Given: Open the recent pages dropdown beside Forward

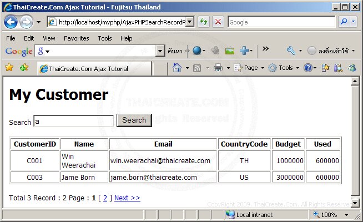Looking at the screenshot, I should (38, 22).
